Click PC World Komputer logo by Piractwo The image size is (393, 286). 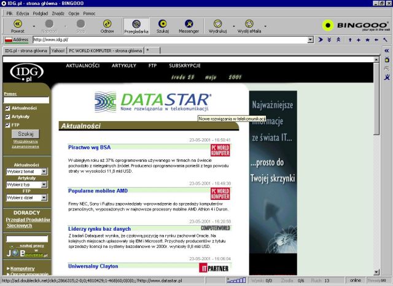(x=220, y=150)
